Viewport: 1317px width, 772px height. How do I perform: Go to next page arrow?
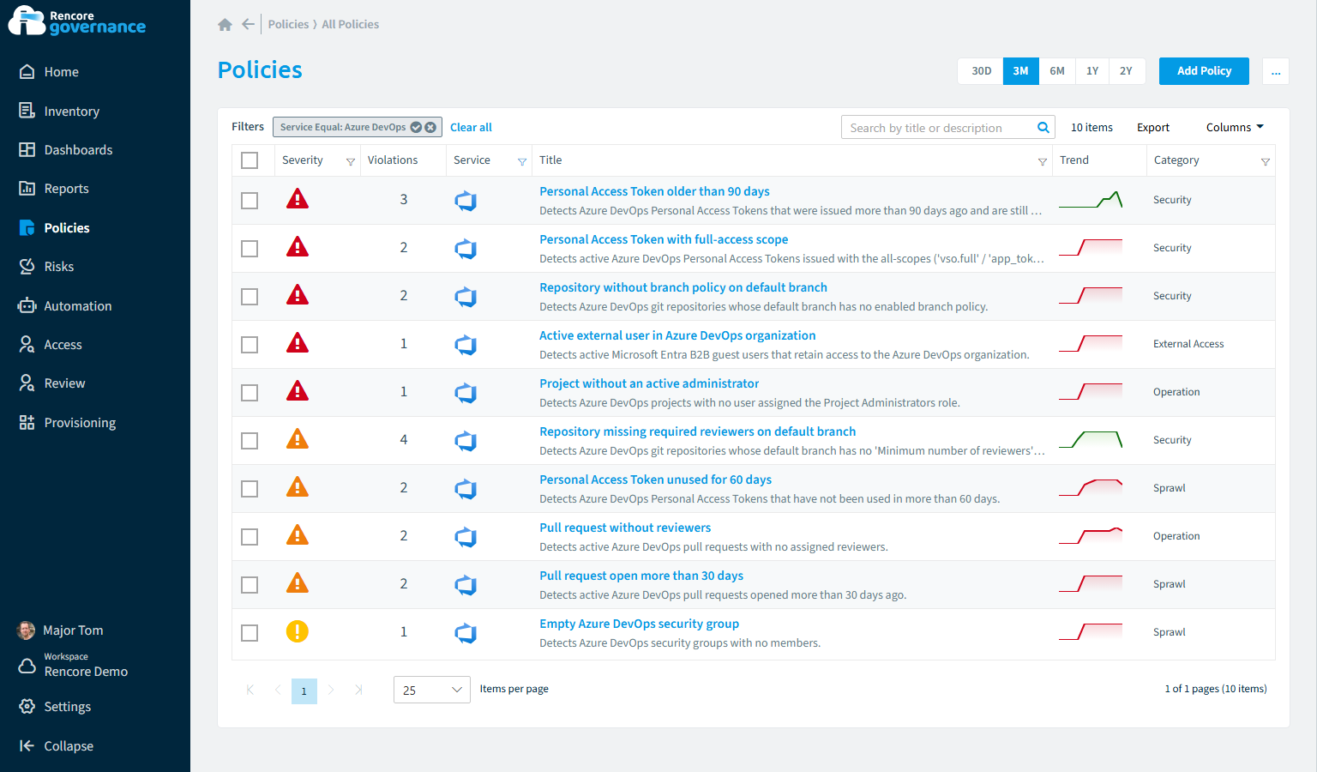click(x=331, y=690)
